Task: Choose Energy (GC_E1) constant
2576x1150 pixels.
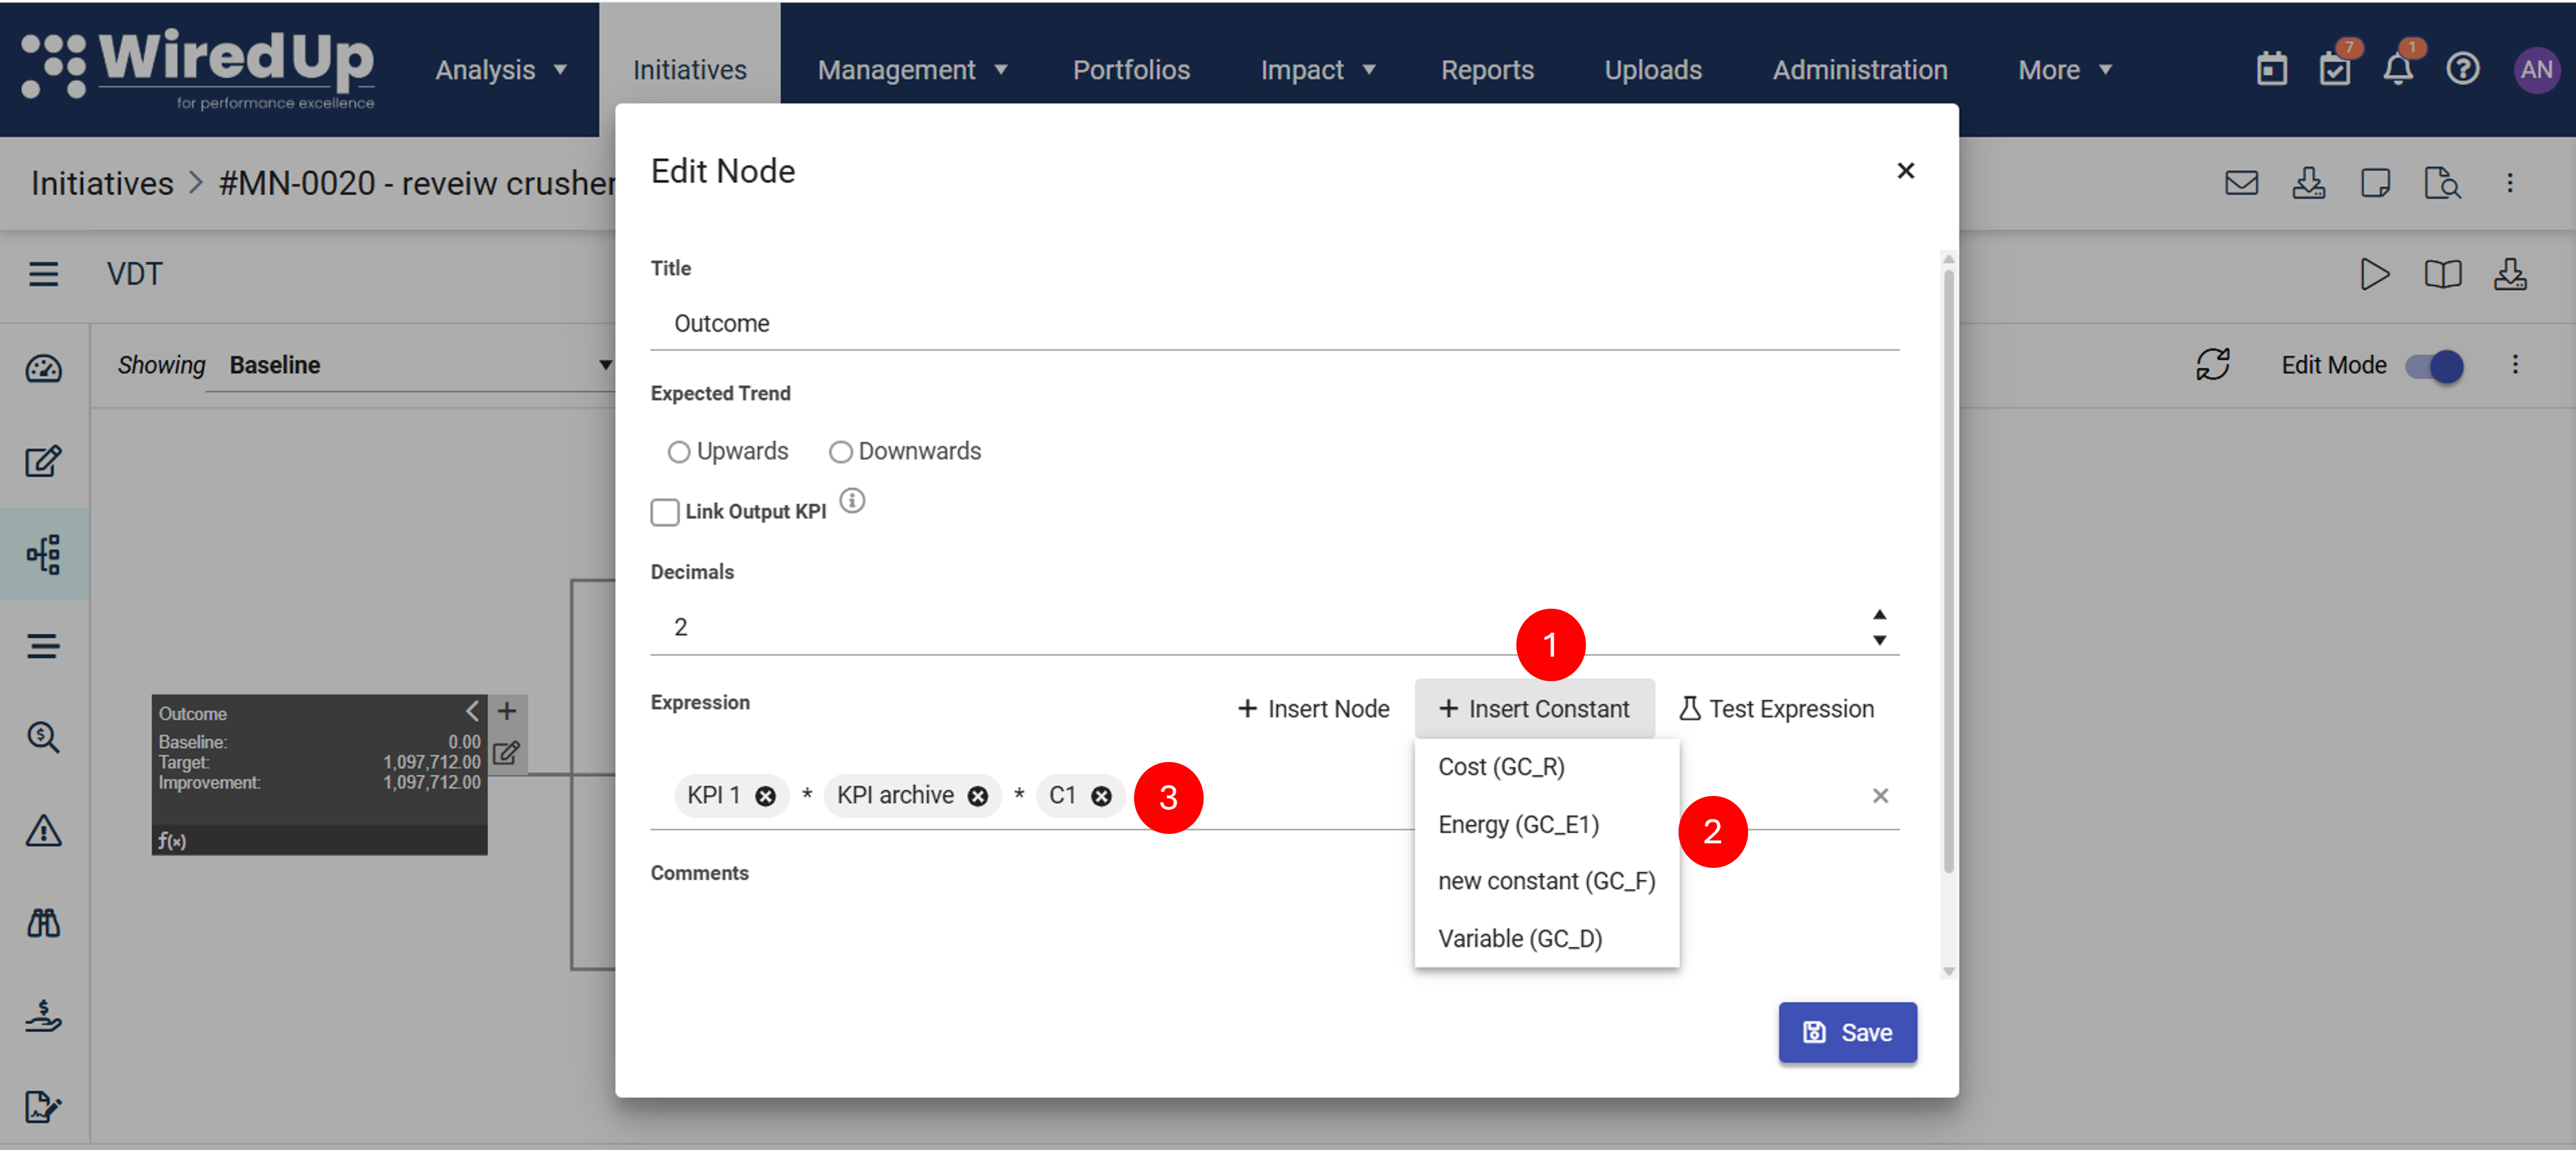Action: point(1546,824)
